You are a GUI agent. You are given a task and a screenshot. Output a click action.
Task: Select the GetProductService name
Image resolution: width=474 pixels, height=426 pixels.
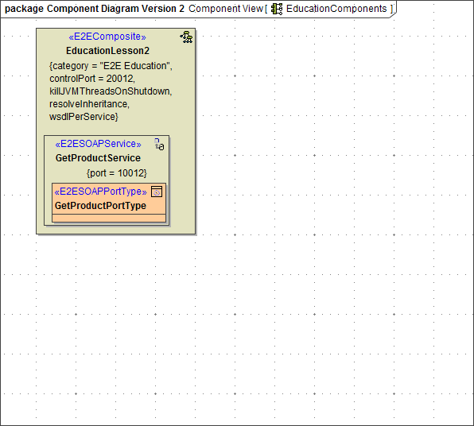98,158
